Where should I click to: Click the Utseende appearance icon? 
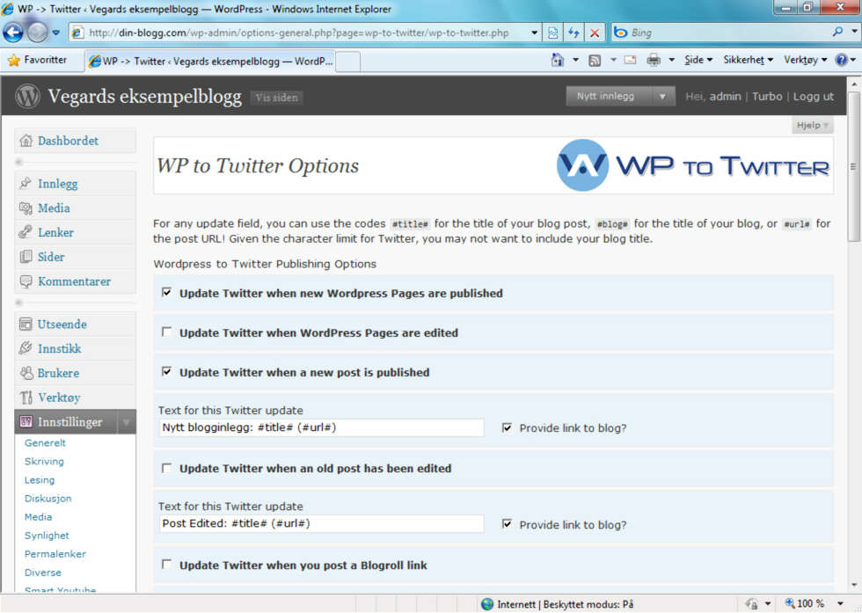26,324
